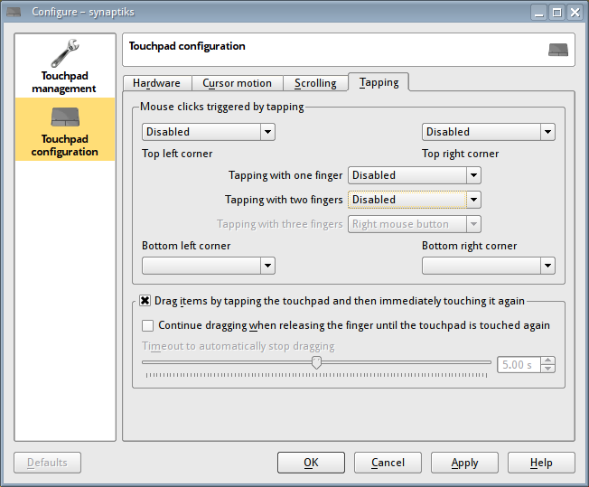Open the Top left corner dropdown
Screen dimensions: 589x487
209,132
